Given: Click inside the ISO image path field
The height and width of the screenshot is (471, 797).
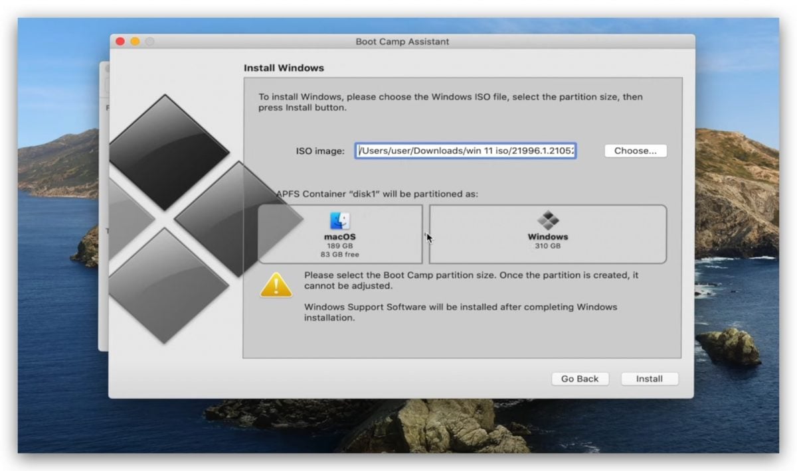Looking at the screenshot, I should [x=466, y=151].
